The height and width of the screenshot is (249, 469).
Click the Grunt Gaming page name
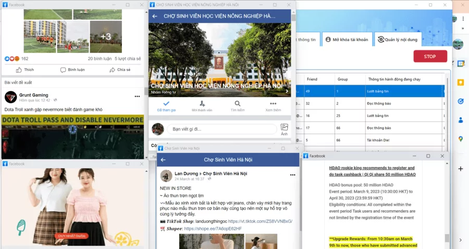click(33, 95)
